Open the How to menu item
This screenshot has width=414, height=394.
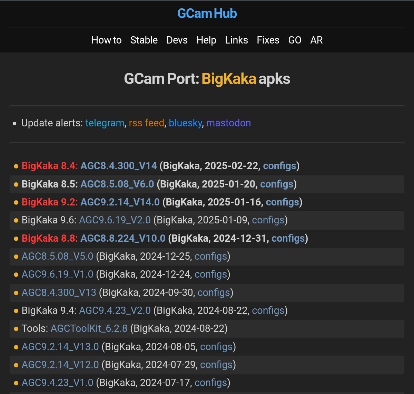tap(106, 40)
